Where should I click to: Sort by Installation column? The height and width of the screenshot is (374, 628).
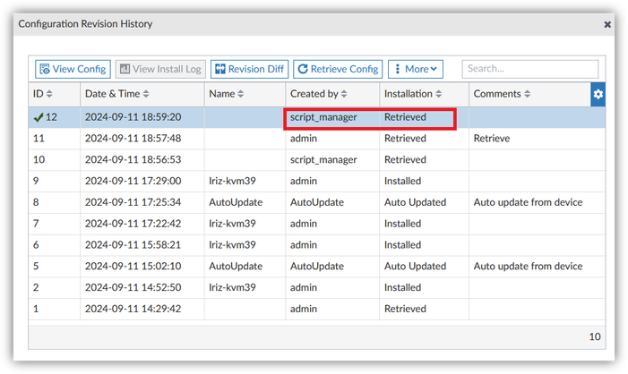[413, 94]
